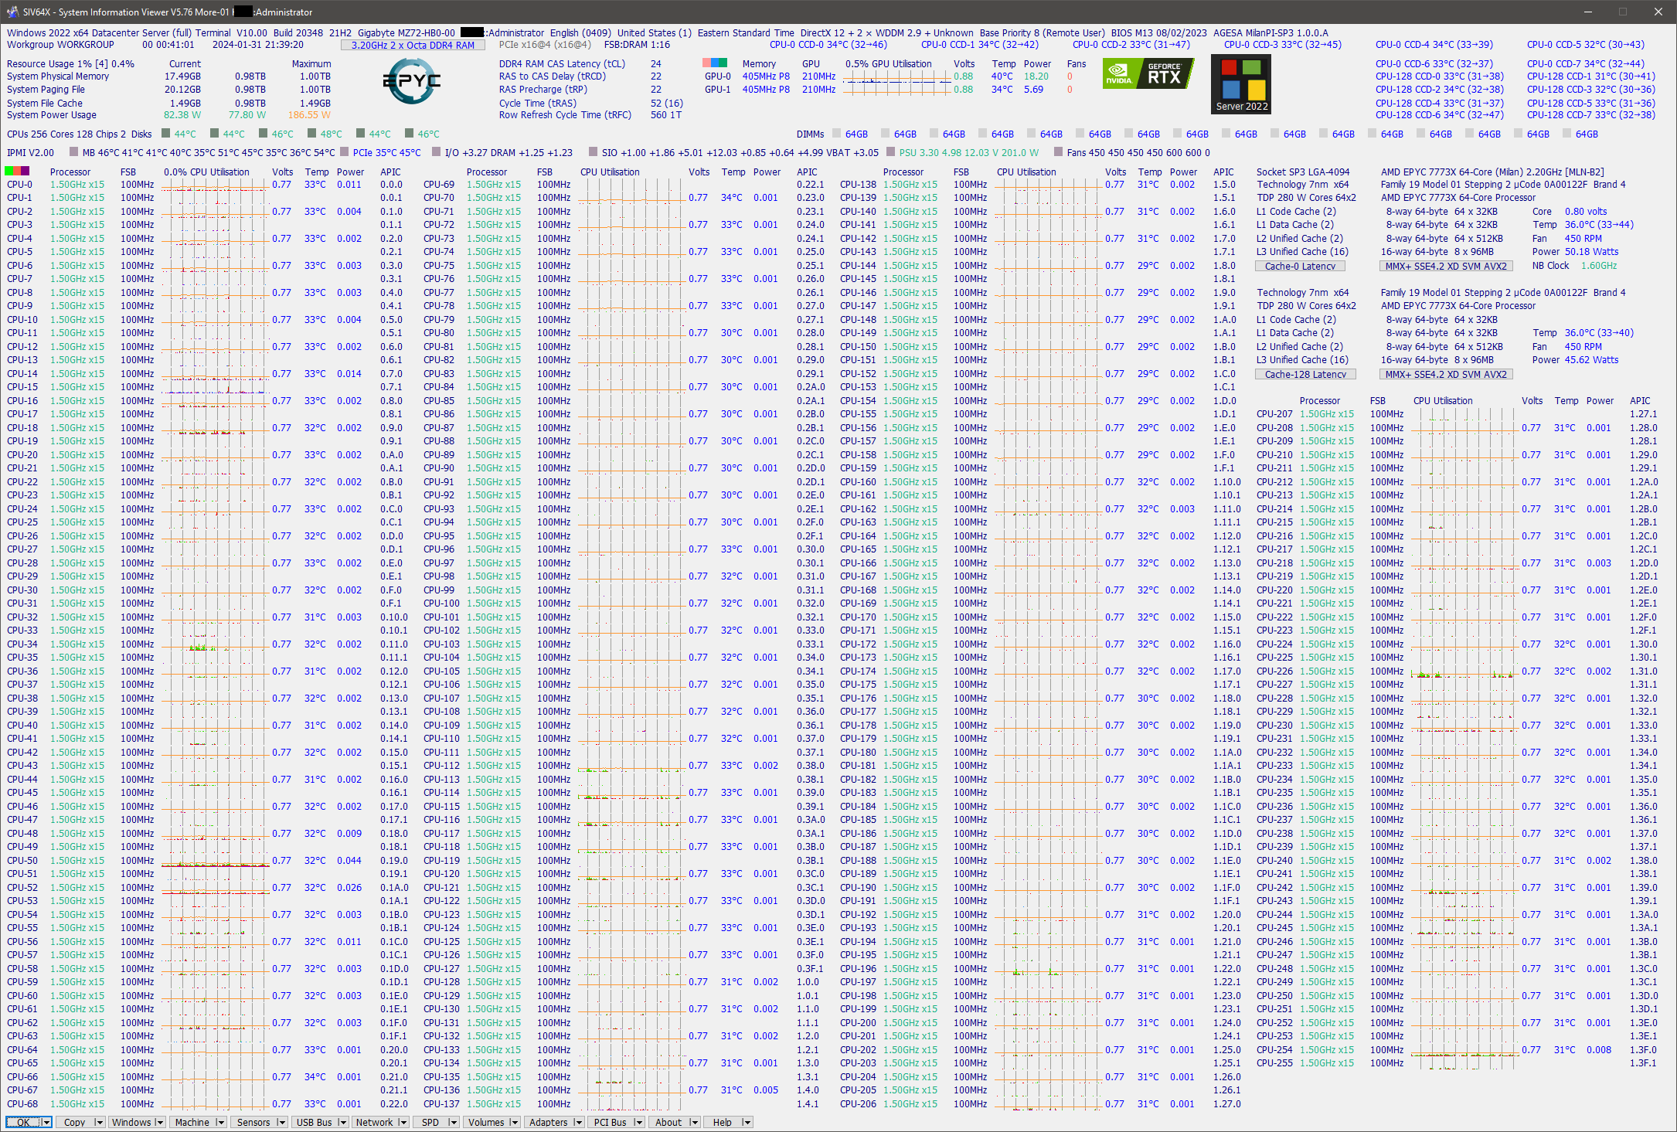Click the SIV64X app icon in title bar
Viewport: 1677px width, 1132px height.
12,12
